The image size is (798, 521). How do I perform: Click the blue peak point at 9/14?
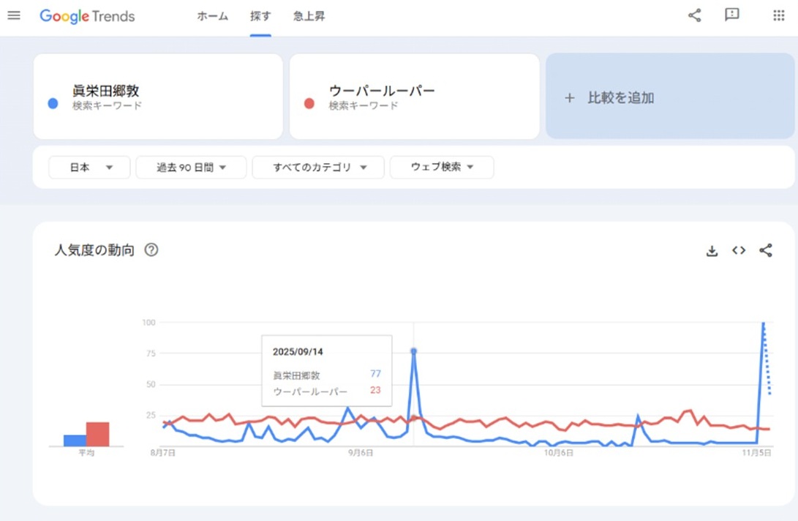[x=414, y=351]
